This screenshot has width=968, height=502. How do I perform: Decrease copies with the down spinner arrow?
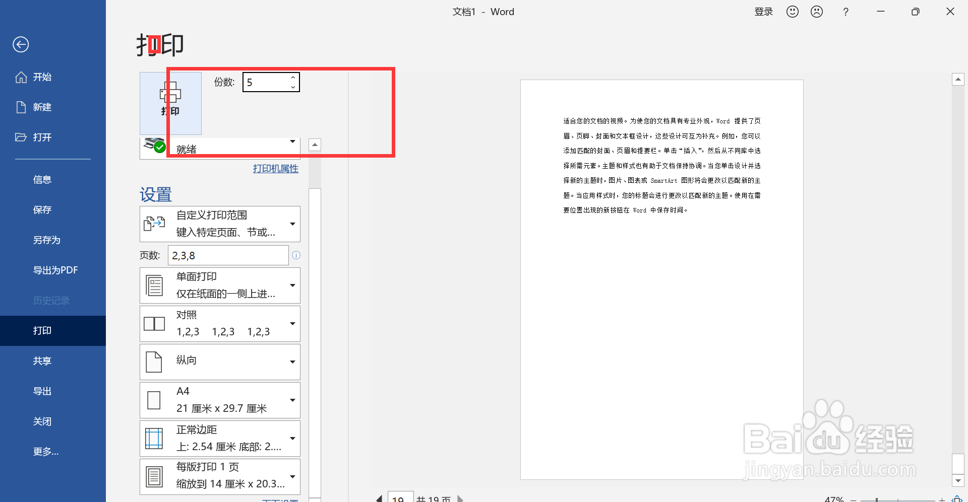click(x=293, y=87)
